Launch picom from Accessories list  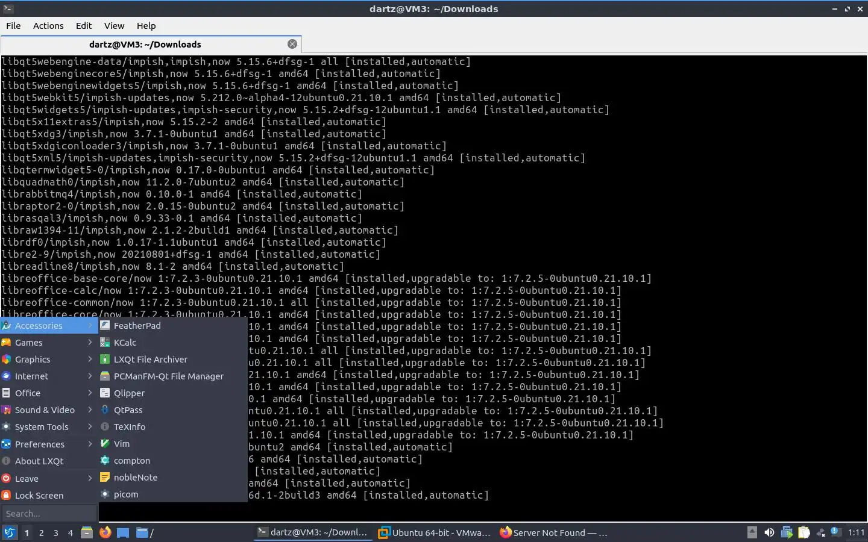(172, 494)
